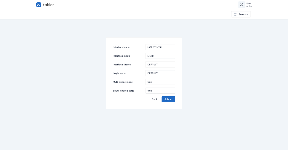Open the Select space dropdown
This screenshot has width=288, height=150.
[x=241, y=14]
